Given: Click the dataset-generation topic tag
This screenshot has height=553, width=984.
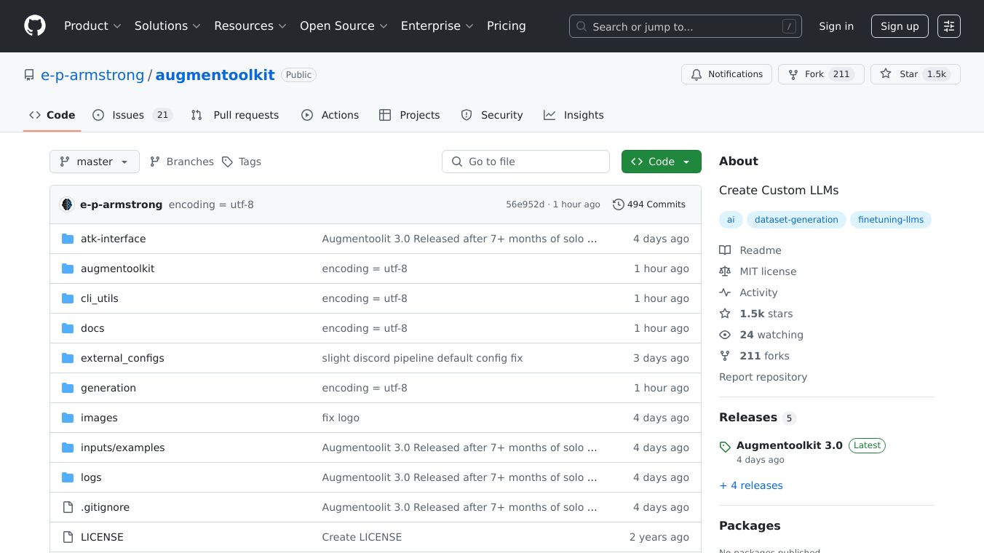Looking at the screenshot, I should 795,220.
